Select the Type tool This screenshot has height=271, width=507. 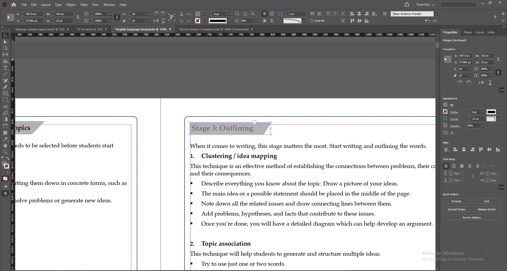pyautogui.click(x=5, y=68)
